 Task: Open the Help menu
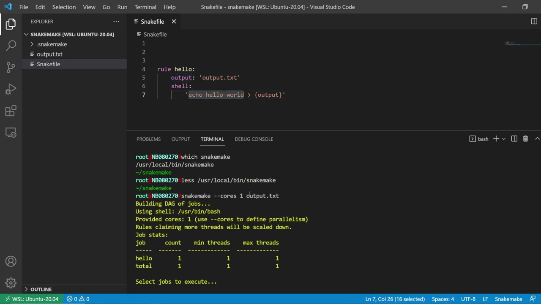(169, 7)
